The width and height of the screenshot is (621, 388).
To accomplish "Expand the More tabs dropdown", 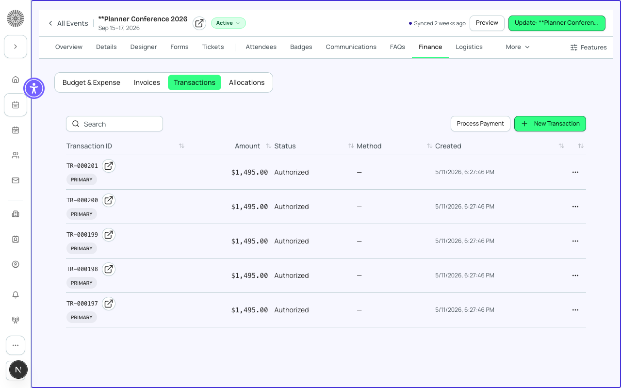I will (x=518, y=47).
